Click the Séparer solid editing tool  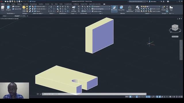[x=37, y=11]
